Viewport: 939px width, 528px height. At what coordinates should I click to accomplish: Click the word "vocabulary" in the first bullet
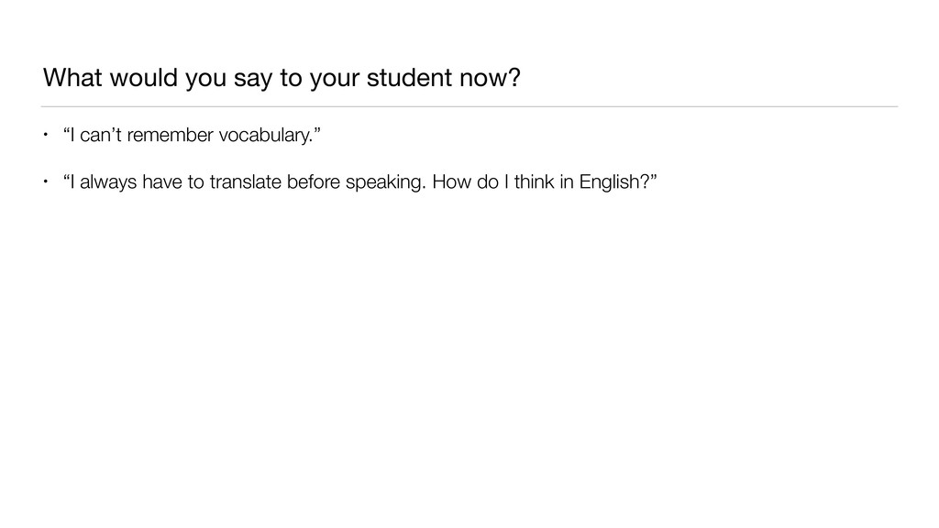tap(273, 137)
